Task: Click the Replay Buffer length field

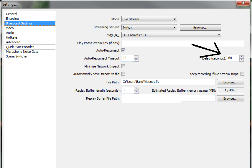Action: click(128, 90)
